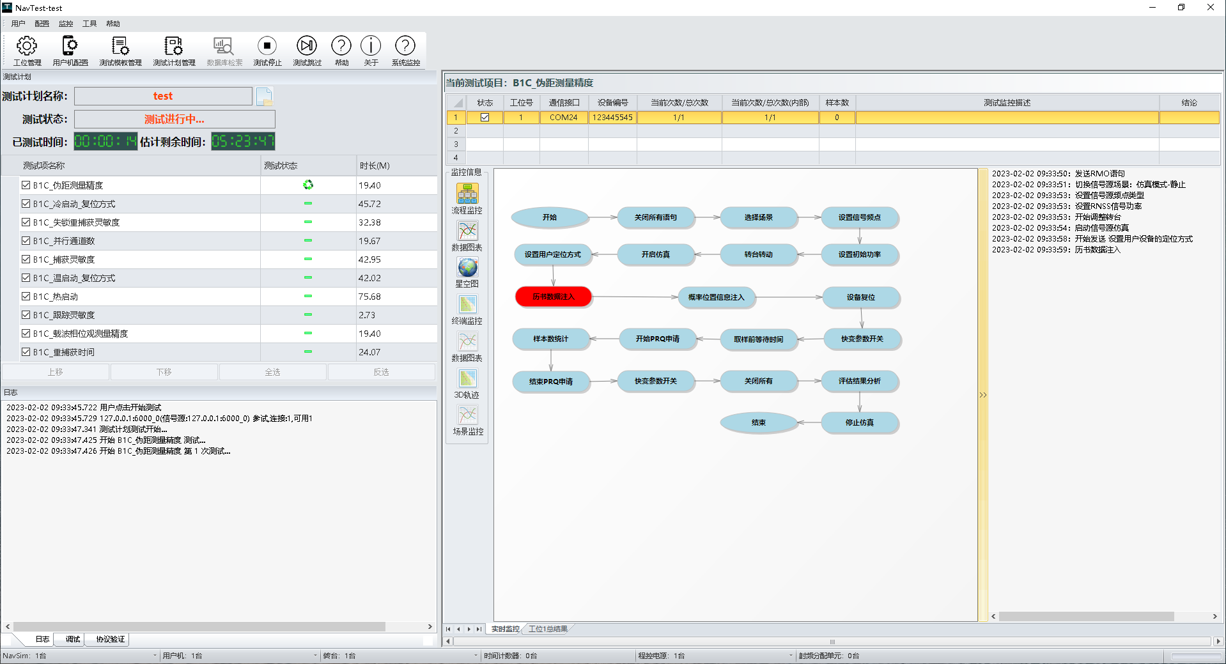
Task: Collapse the monitor log panel with the >> arrow
Action: [982, 395]
